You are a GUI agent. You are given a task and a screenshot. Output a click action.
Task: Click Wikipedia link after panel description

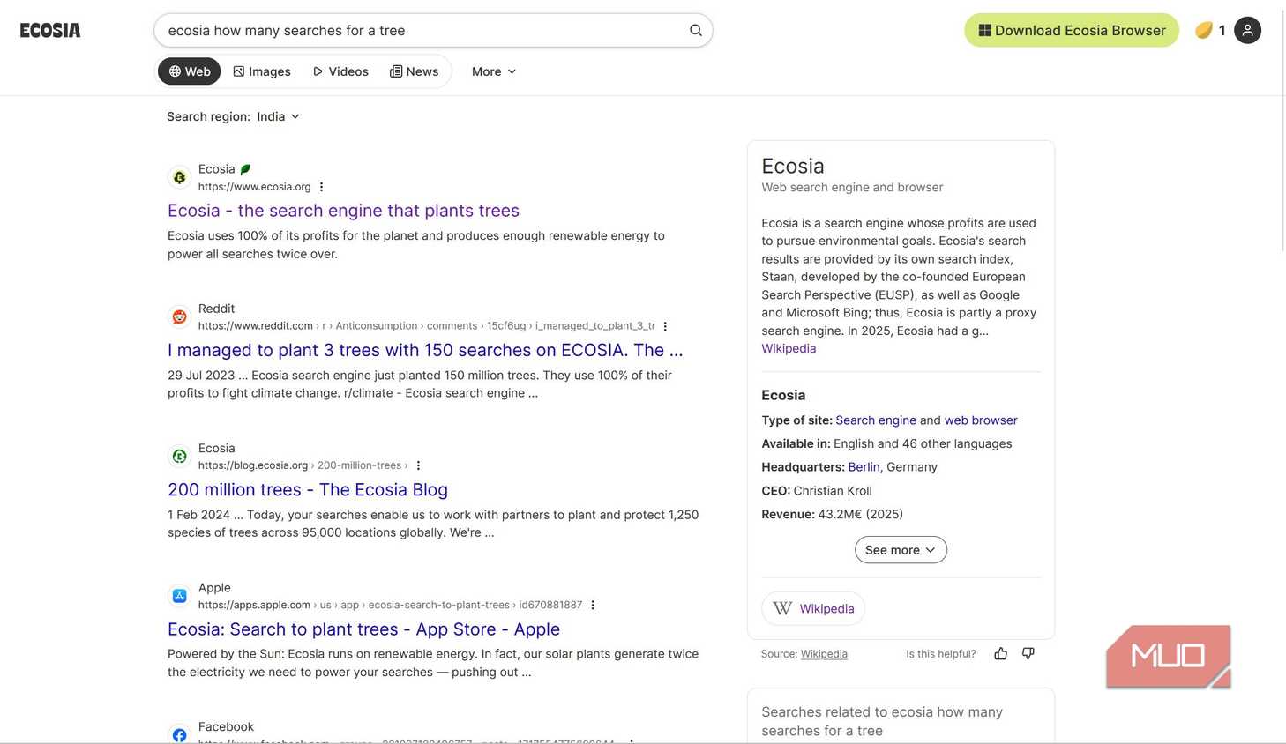(789, 348)
